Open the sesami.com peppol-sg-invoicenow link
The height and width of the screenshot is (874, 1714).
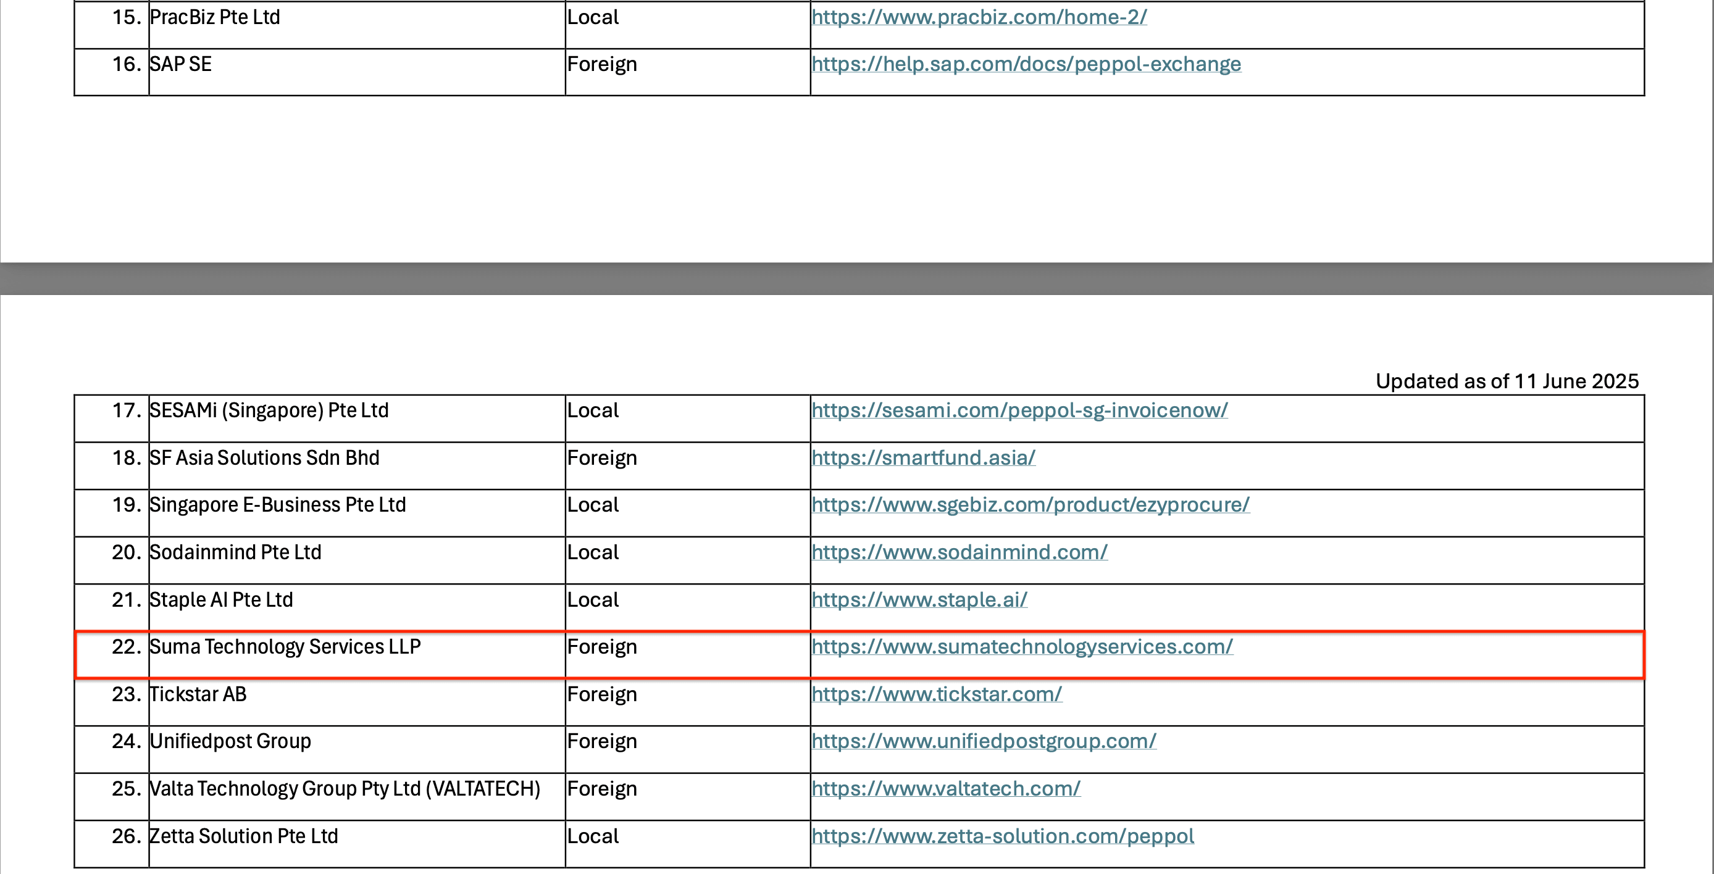1019,410
